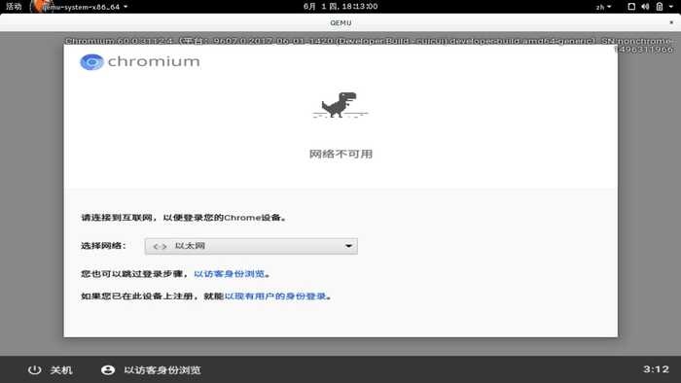Click the Chromium logo icon
Screen dimensions: 681x383
pos(91,62)
